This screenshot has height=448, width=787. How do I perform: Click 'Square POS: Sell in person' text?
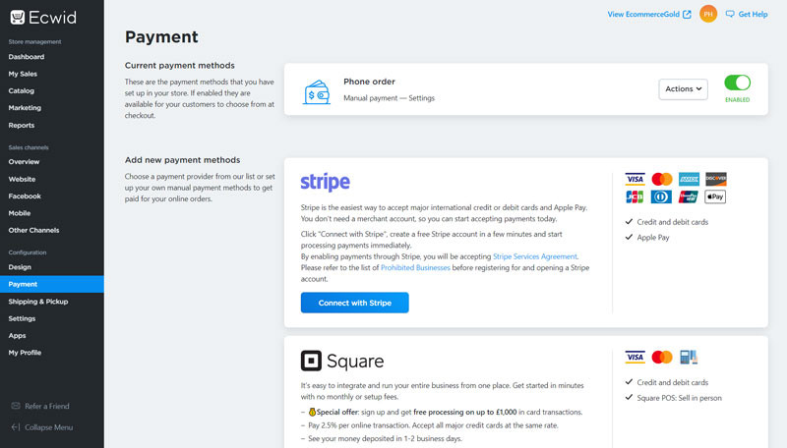point(679,398)
